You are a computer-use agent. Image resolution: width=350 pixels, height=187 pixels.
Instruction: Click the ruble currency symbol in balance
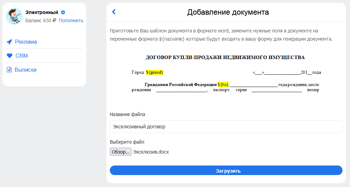point(54,20)
